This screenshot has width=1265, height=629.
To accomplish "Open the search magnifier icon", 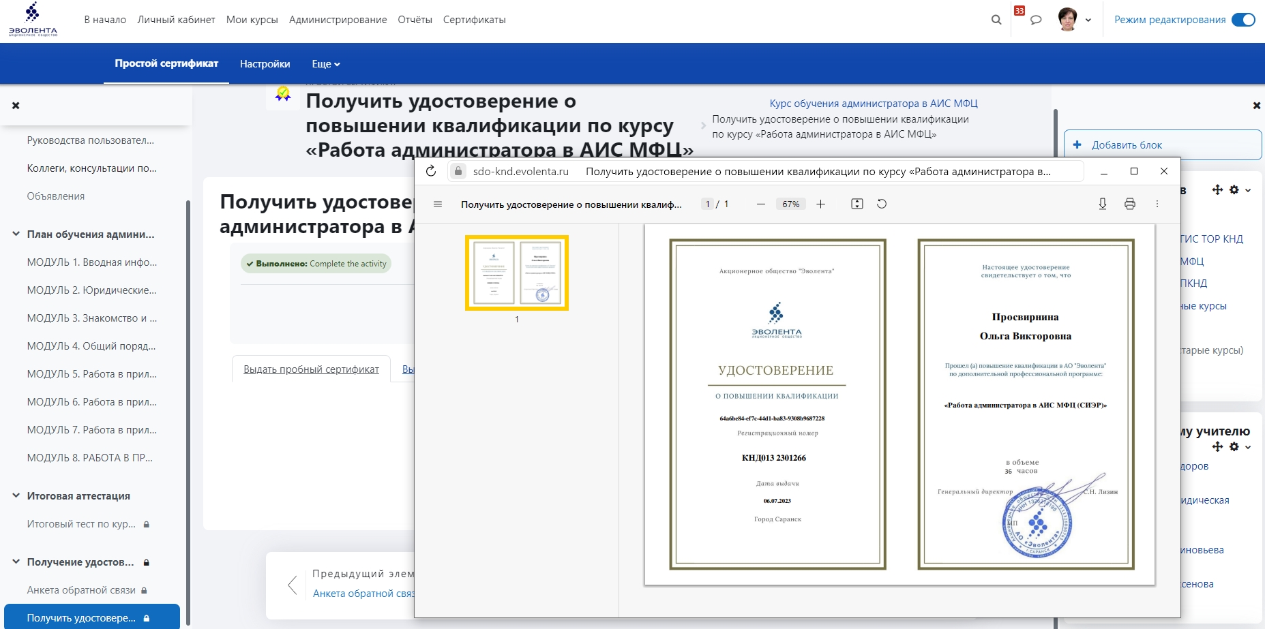I will 996,20.
